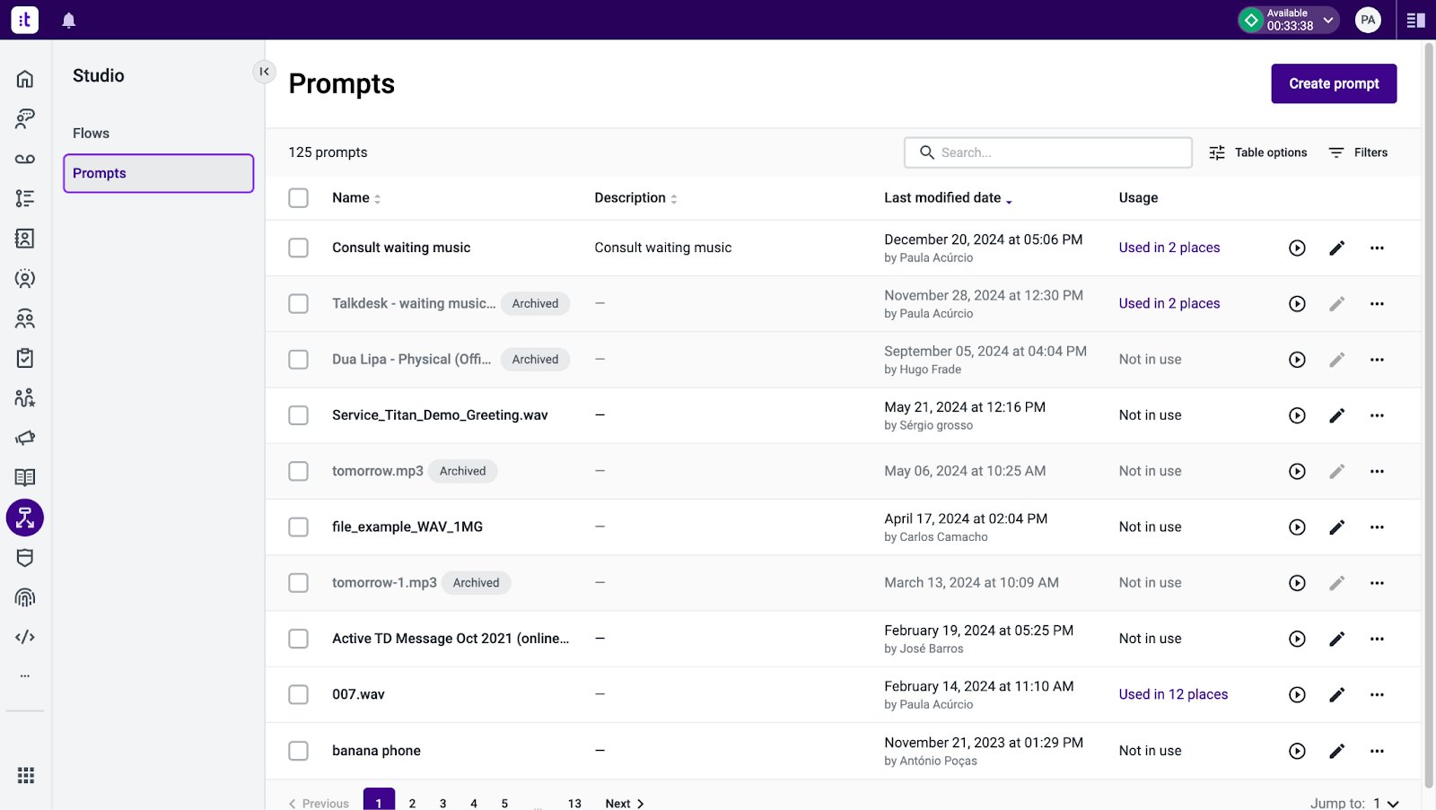Open the voicemail icon in sidebar
The height and width of the screenshot is (810, 1436).
tap(25, 159)
